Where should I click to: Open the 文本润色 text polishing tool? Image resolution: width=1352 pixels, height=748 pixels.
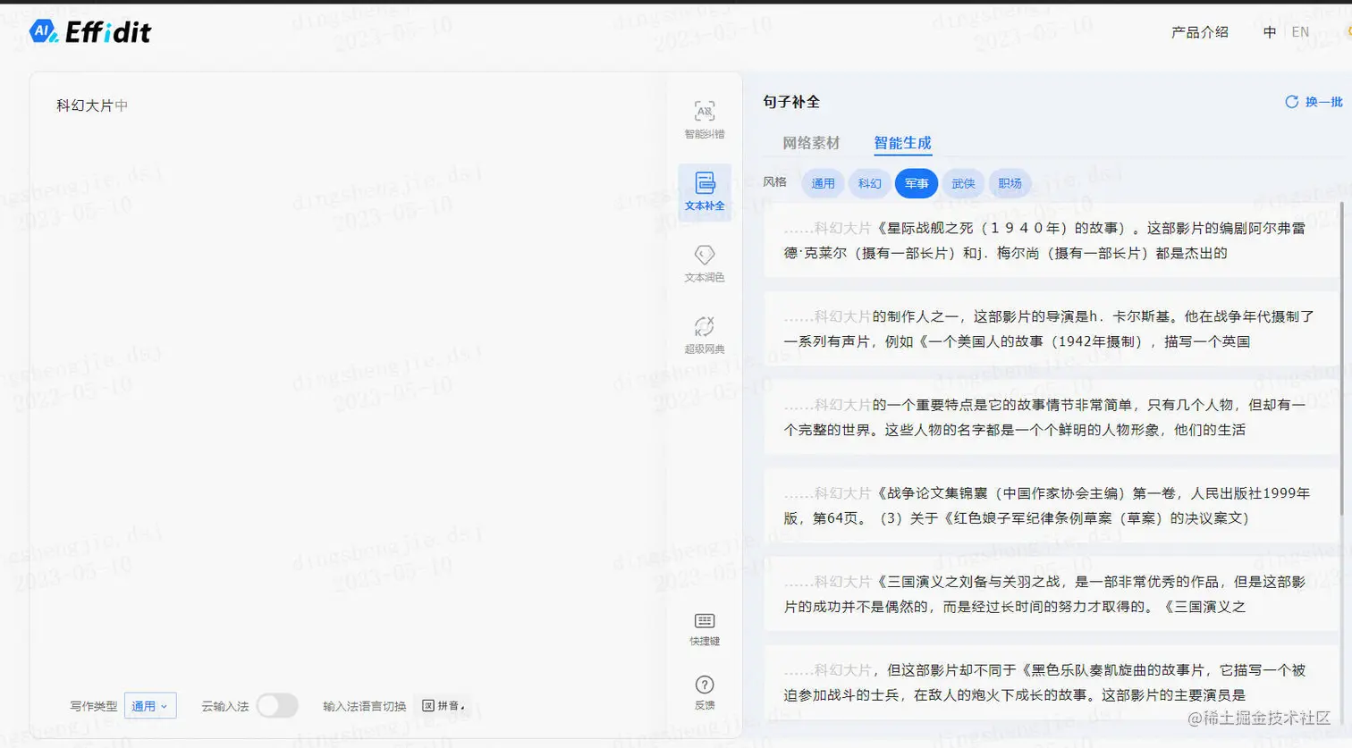tap(705, 264)
